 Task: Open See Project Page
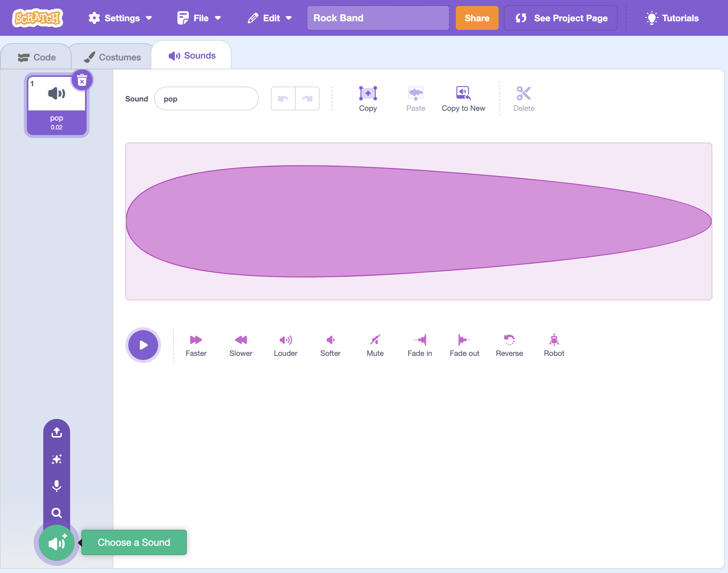click(x=560, y=18)
